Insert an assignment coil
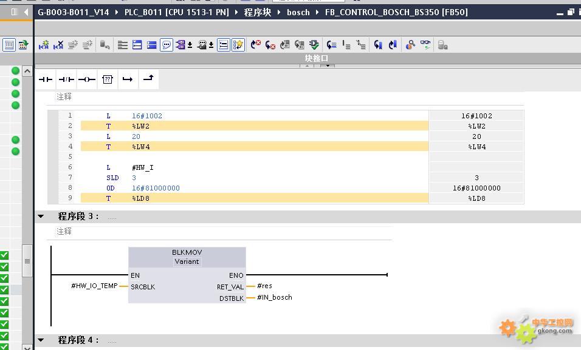The width and height of the screenshot is (581, 350). pos(87,79)
